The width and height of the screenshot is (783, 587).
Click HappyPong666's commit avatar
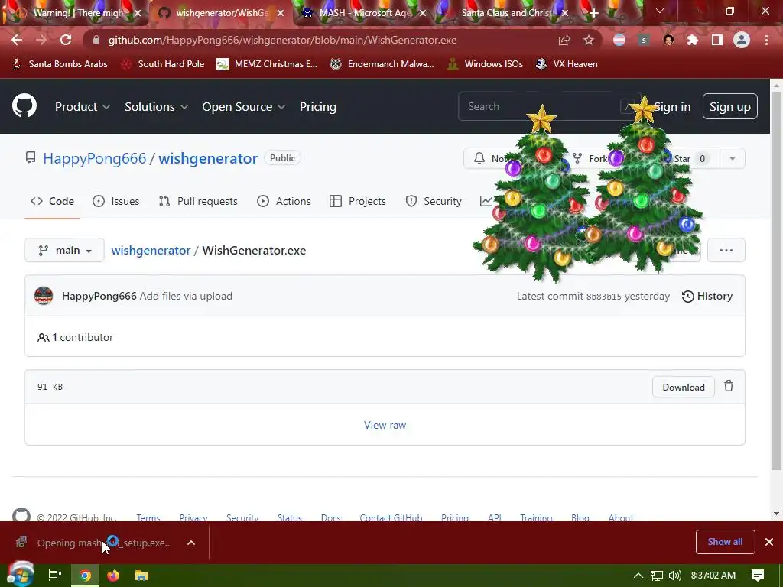[x=44, y=296]
